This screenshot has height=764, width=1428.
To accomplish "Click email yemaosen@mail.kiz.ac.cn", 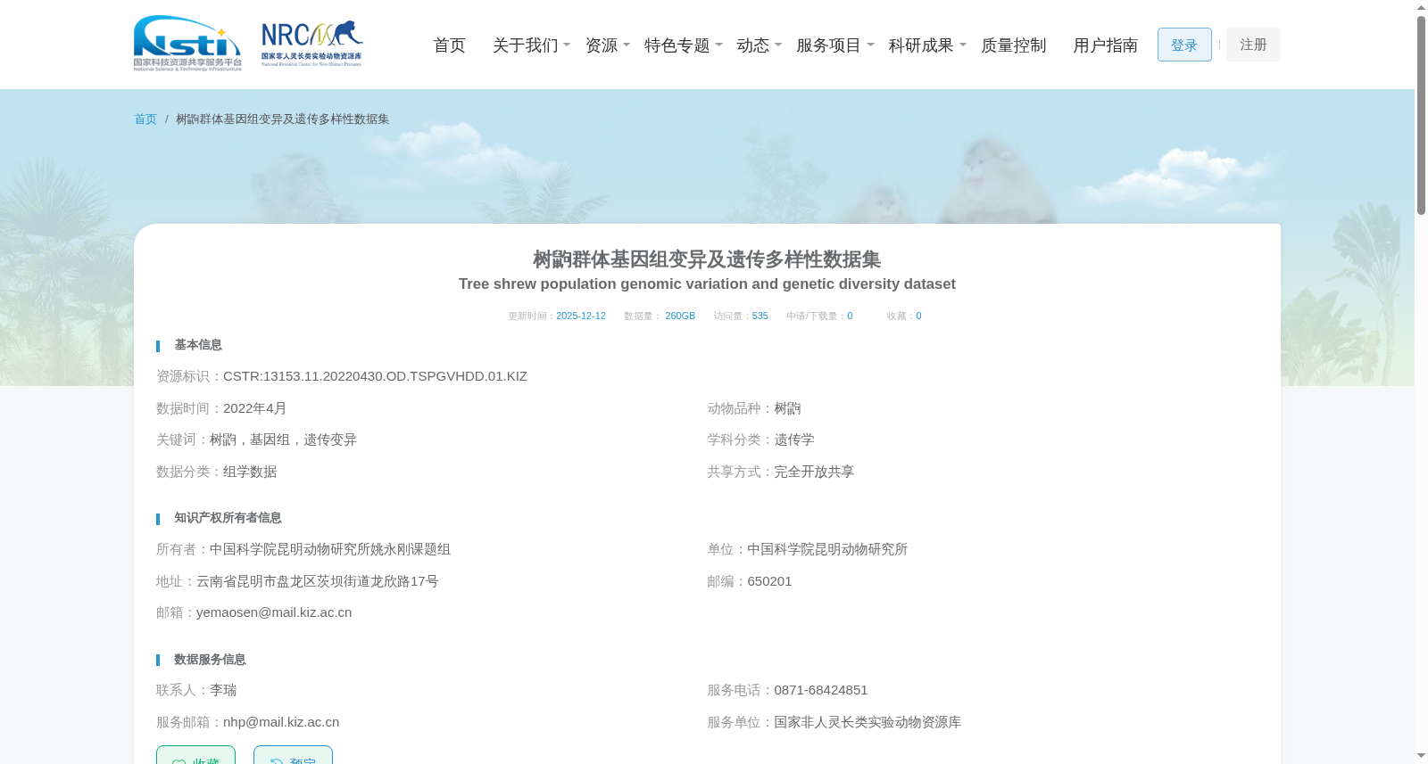I will pos(274,612).
